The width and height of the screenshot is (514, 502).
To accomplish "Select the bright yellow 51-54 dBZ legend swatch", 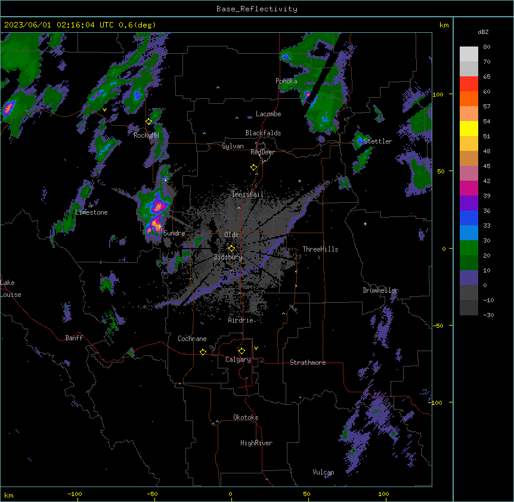I will [x=469, y=128].
